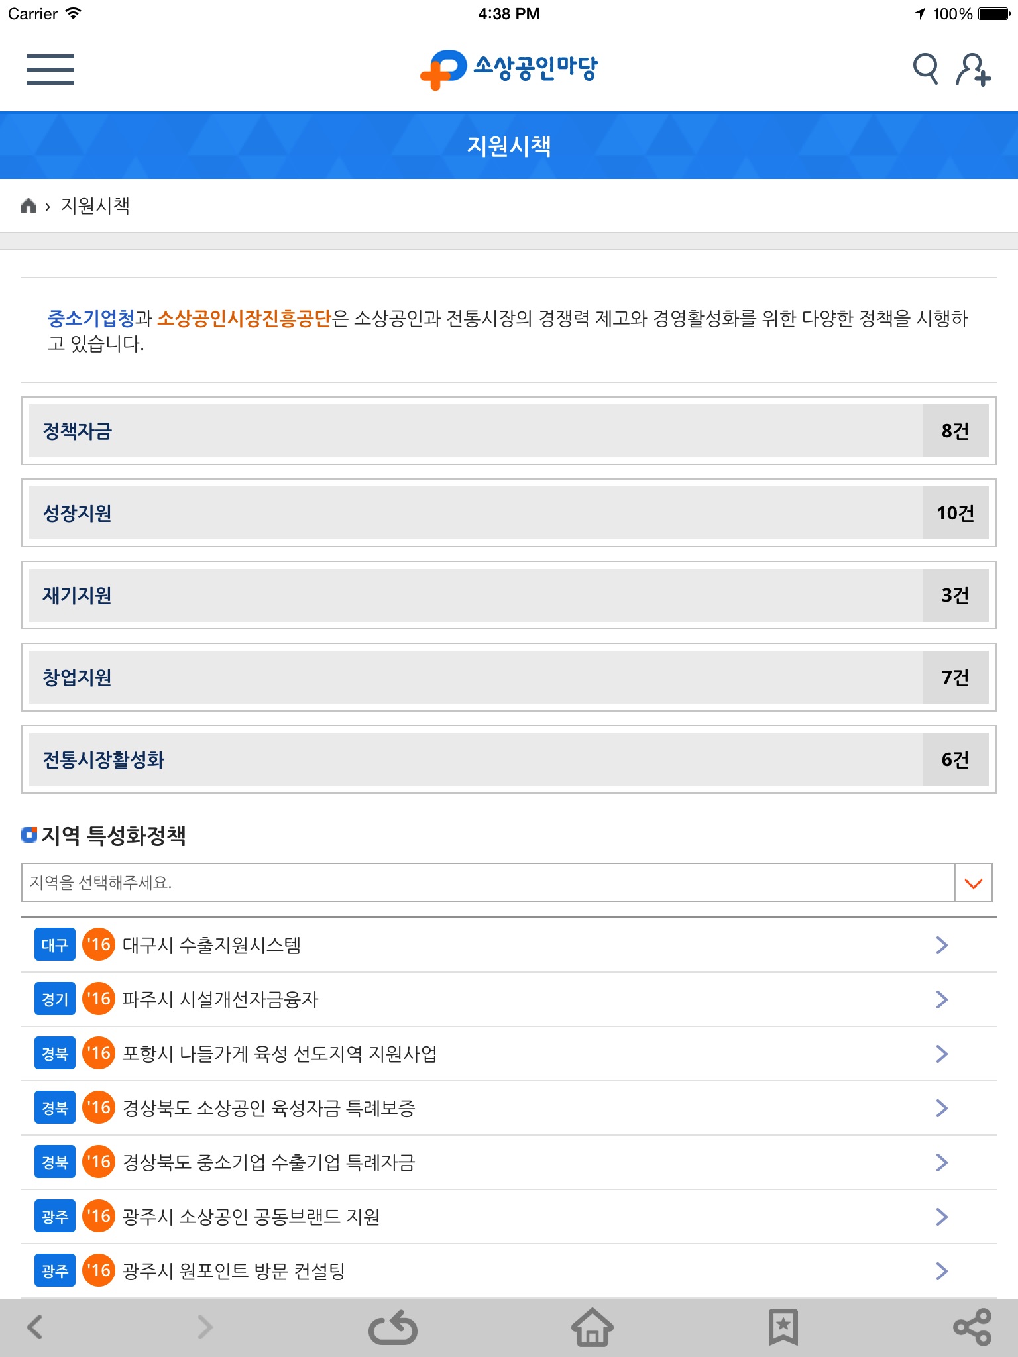1018x1357 pixels.
Task: Expand the 정책자금 category
Action: [509, 431]
